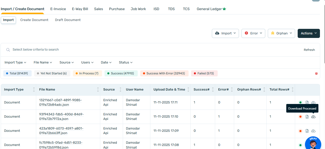The height and width of the screenshot is (149, 325).
Task: Toggle the In Process (7) filter chip
Action: coord(87,73)
